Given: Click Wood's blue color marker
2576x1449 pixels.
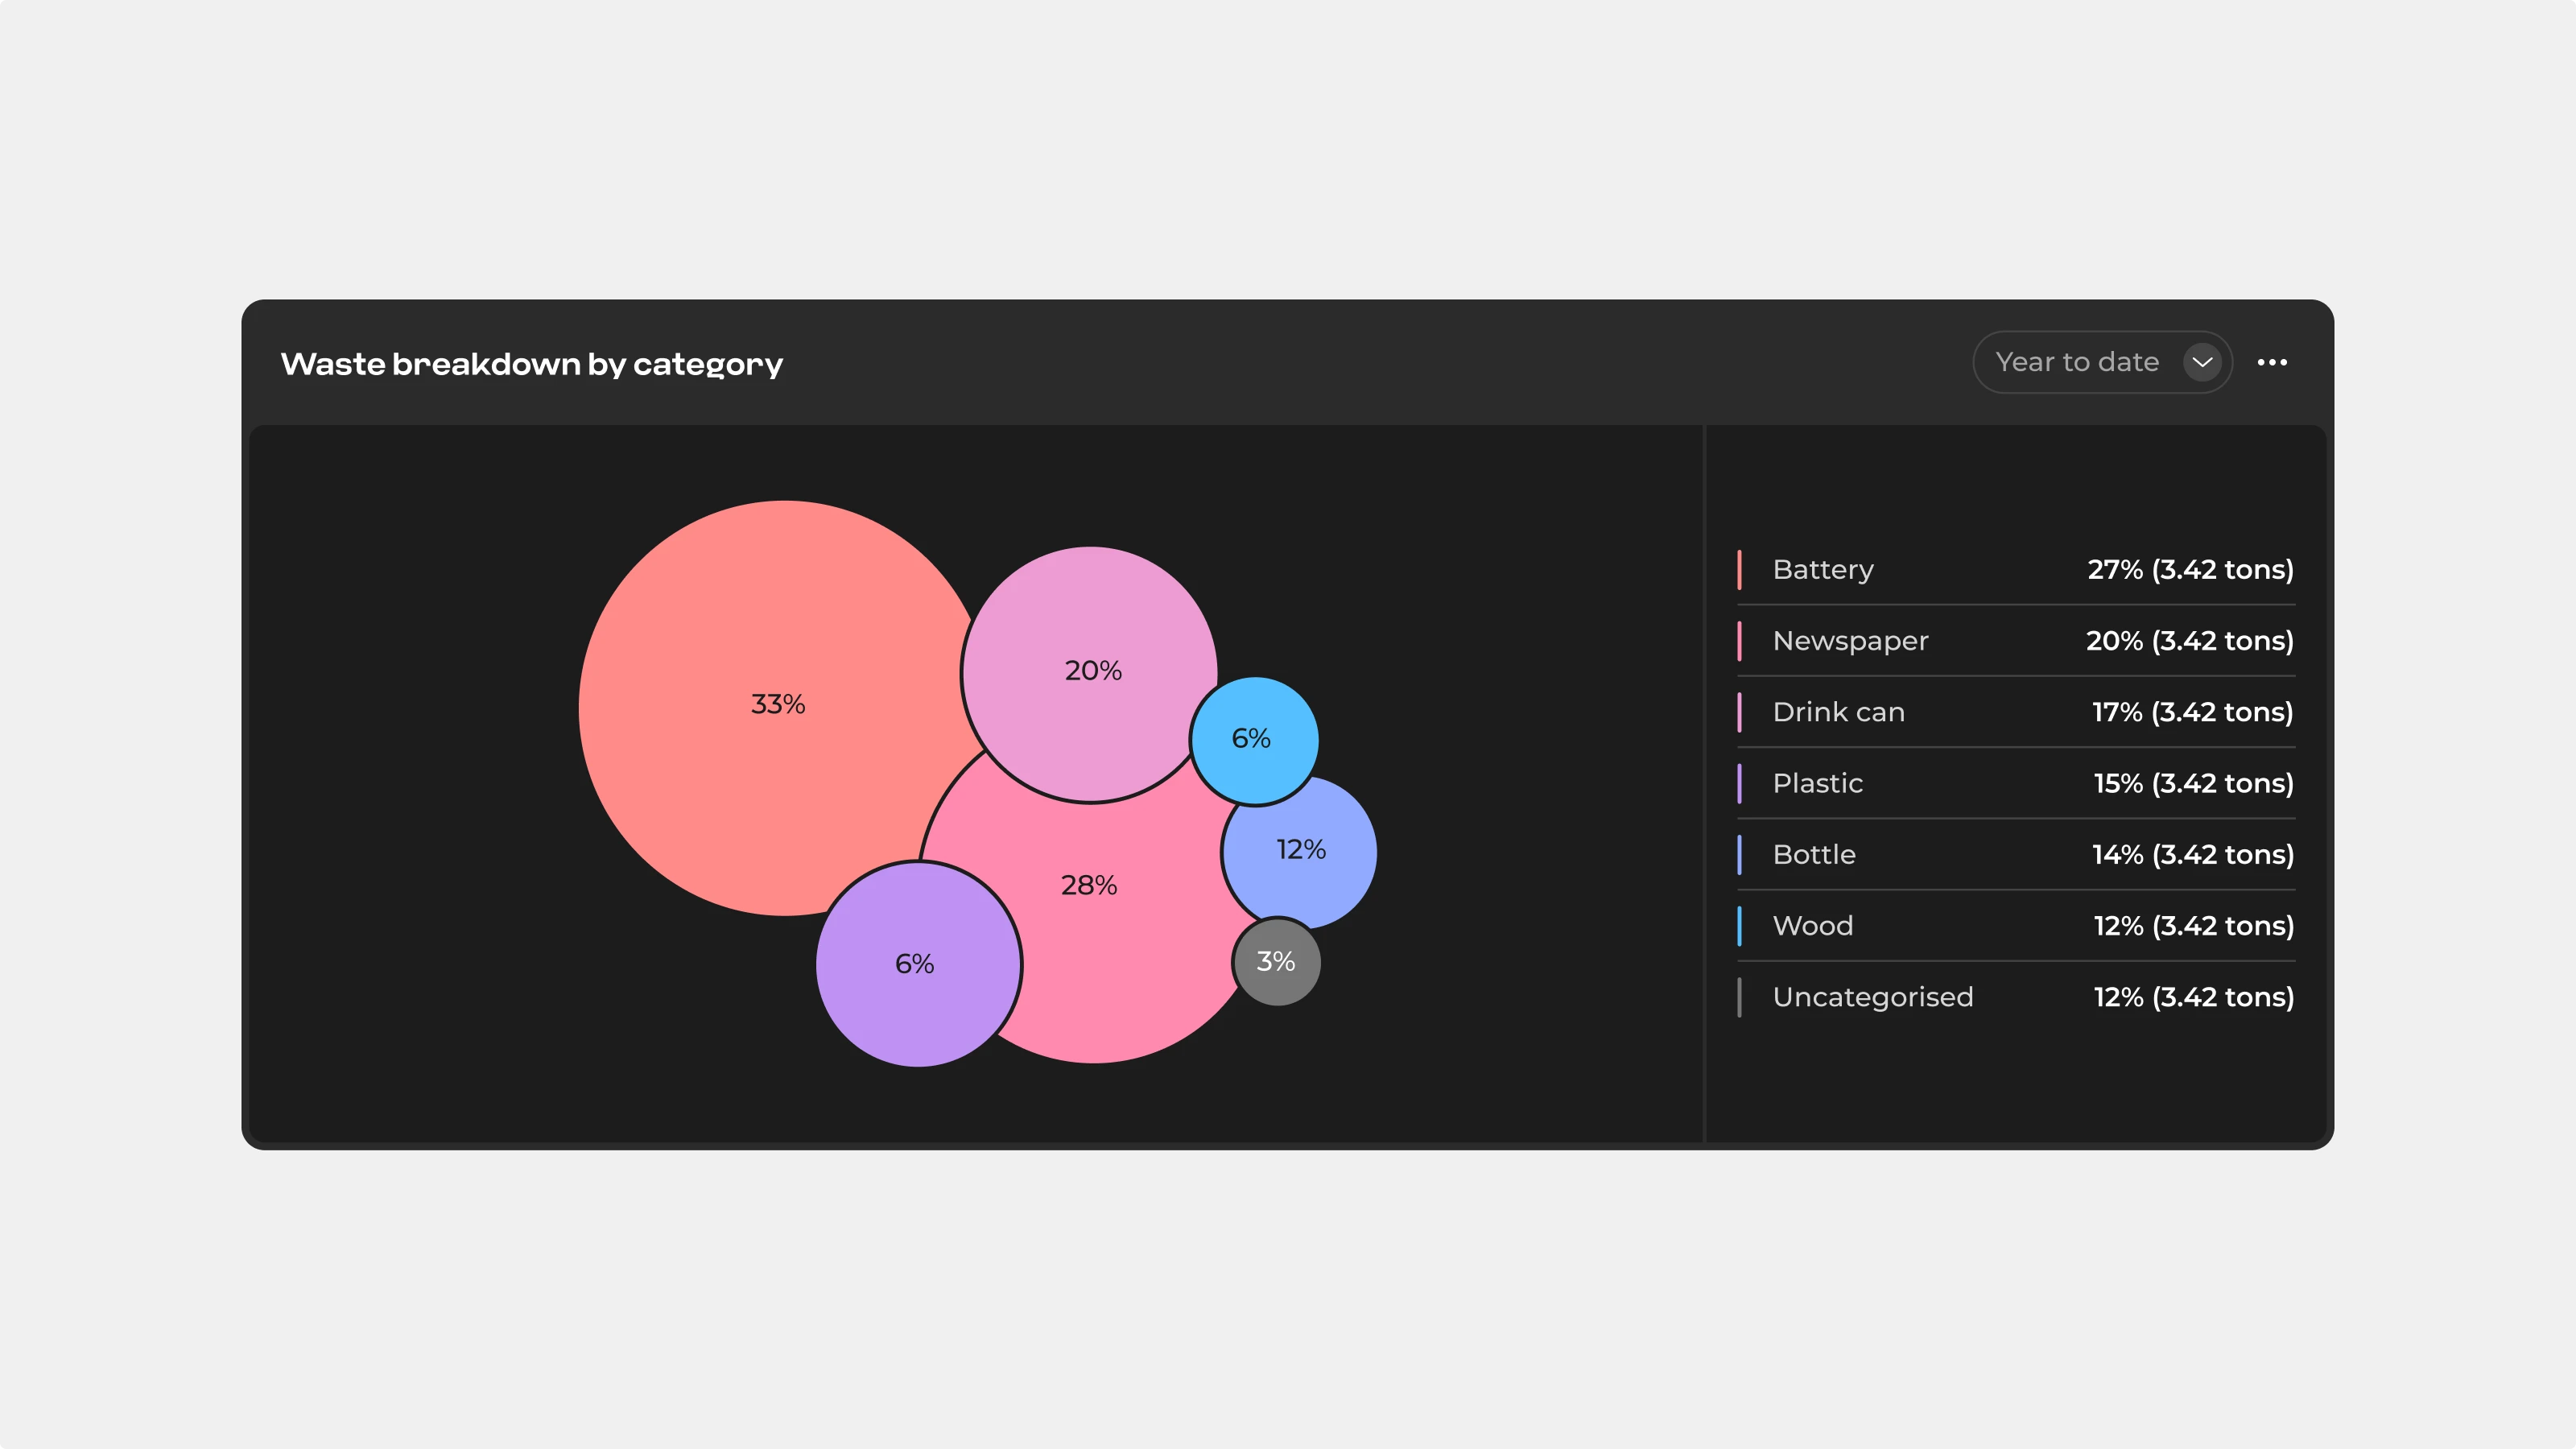Looking at the screenshot, I should click(x=1739, y=925).
